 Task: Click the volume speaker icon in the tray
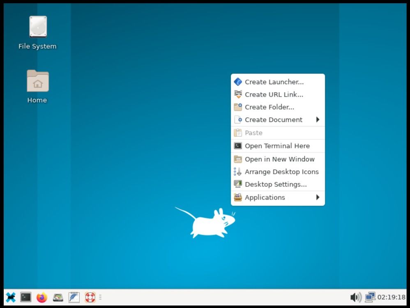tap(355, 297)
